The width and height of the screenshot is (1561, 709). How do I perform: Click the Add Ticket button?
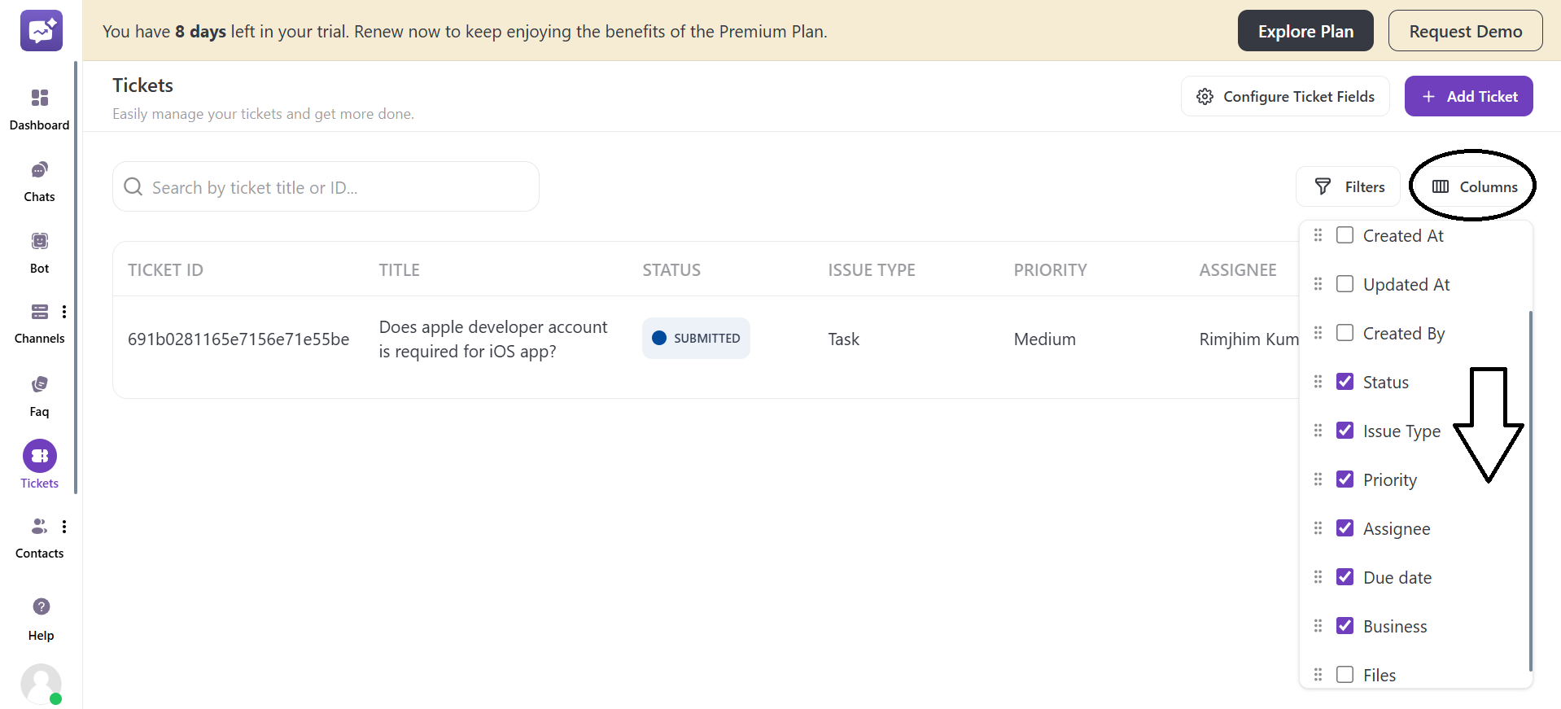(1468, 96)
